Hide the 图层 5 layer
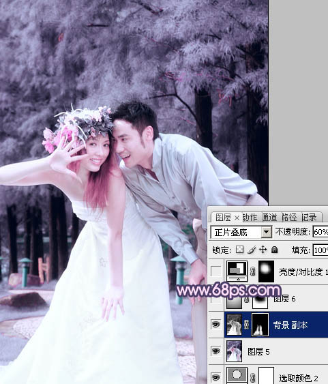The width and height of the screenshot is (328, 384). [215, 351]
